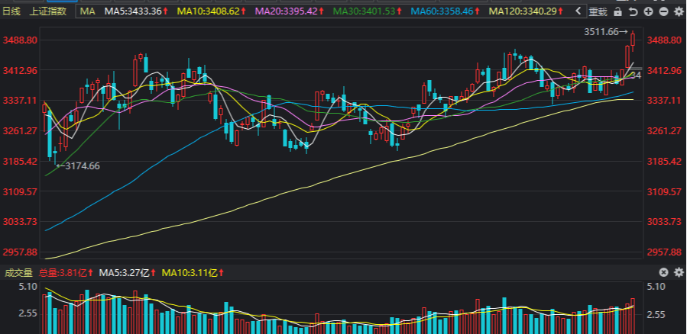Click the 3174.66 low price marker
The height and width of the screenshot is (334, 687).
[79, 166]
